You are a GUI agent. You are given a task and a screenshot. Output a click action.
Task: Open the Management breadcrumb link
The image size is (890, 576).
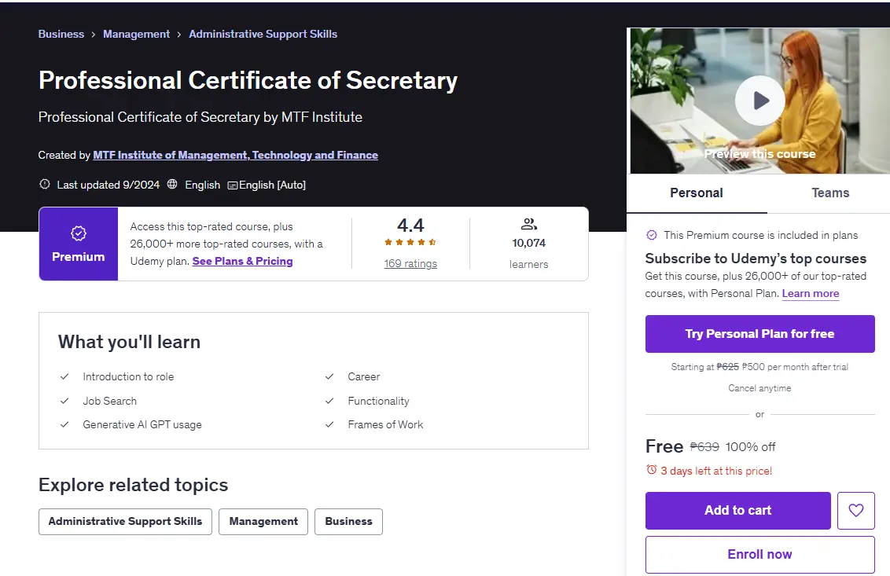click(136, 34)
